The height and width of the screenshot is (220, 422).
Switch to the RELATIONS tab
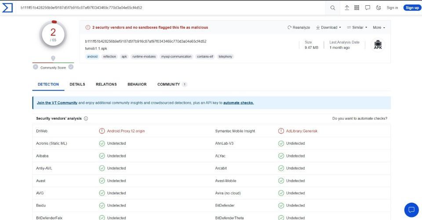click(x=106, y=84)
